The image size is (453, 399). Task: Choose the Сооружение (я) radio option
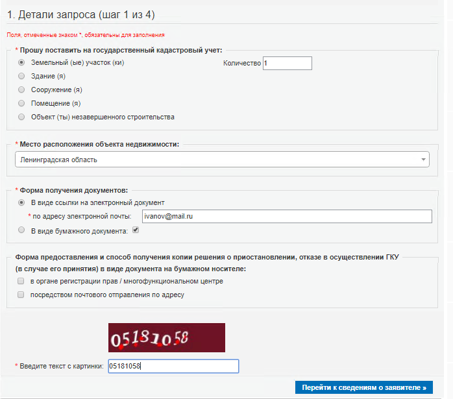click(x=21, y=90)
